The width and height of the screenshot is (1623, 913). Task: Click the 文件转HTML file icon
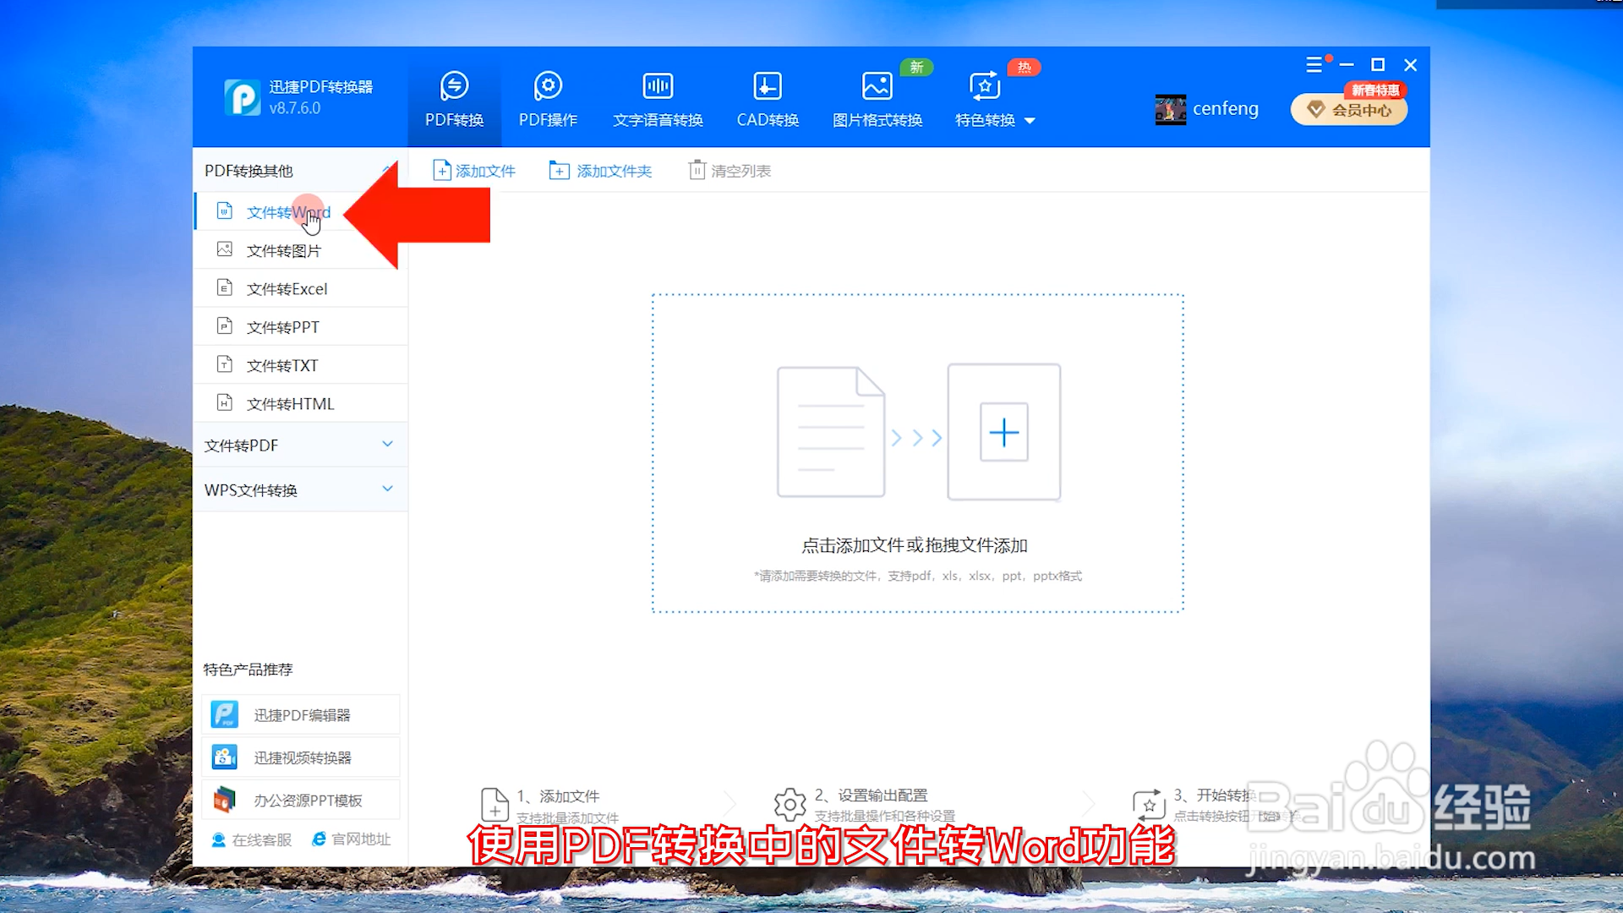pos(224,402)
